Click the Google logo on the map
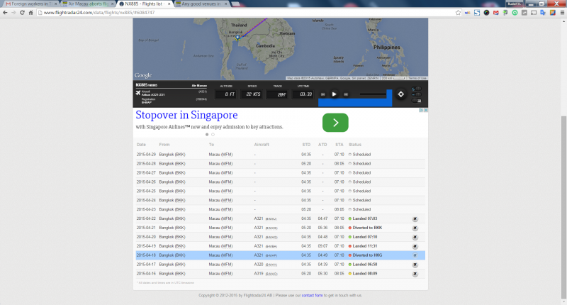The image size is (567, 305). coord(143,75)
